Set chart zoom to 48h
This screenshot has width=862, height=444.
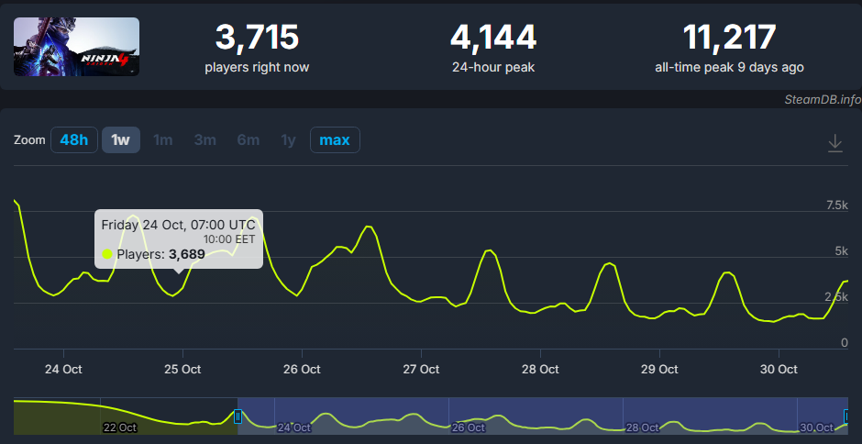click(x=74, y=139)
